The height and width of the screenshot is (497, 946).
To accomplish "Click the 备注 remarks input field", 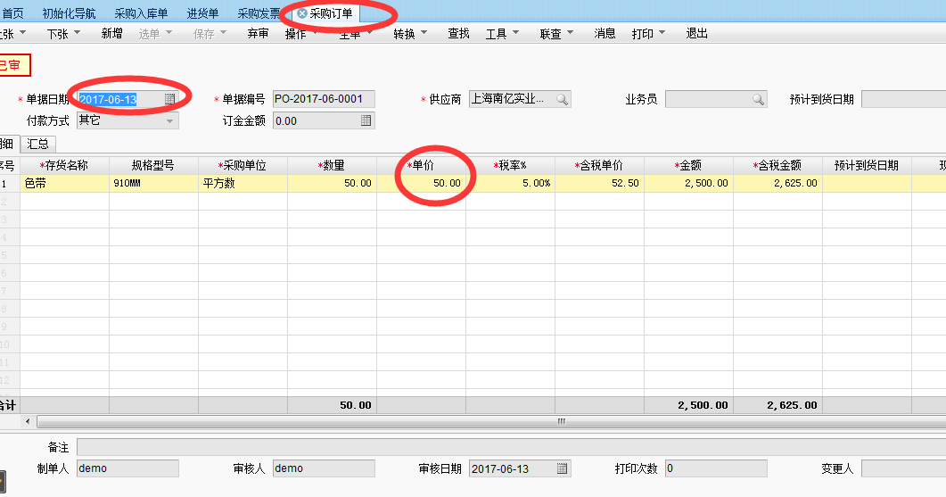I will (508, 446).
